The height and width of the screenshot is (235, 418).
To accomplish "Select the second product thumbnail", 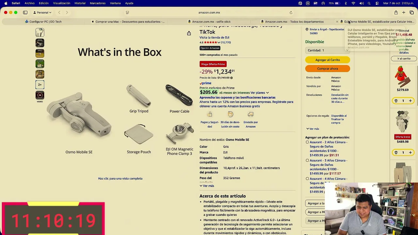I will point(40,43).
